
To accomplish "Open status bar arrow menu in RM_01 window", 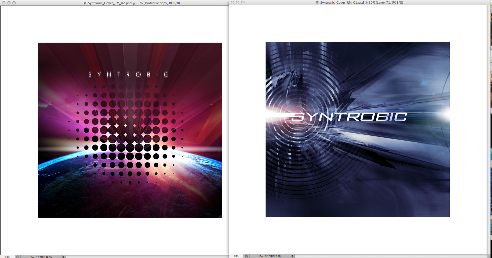I will (293, 256).
